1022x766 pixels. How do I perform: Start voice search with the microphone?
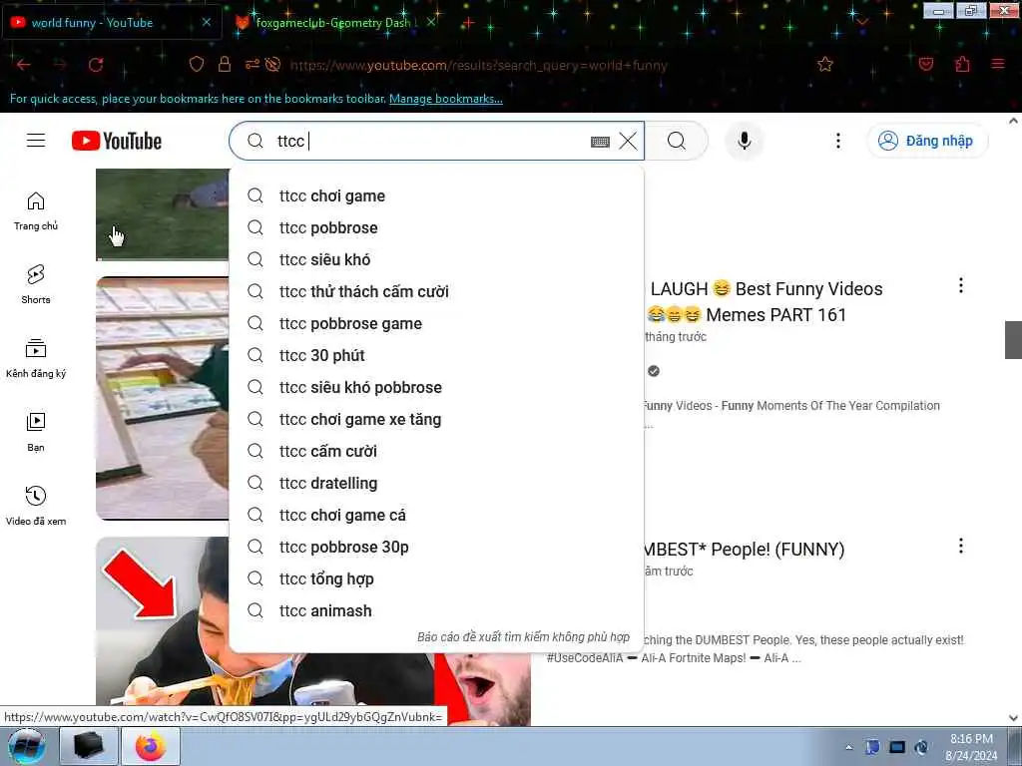pyautogui.click(x=744, y=141)
